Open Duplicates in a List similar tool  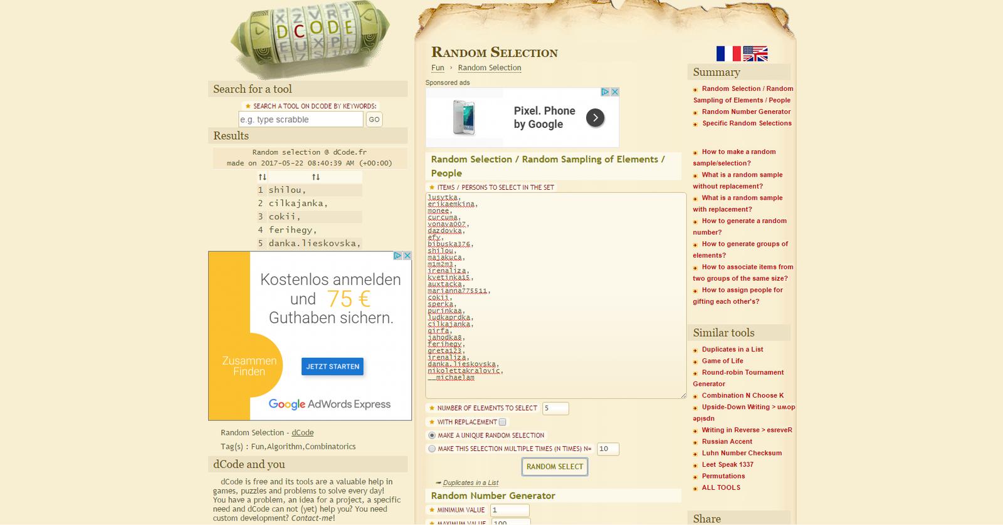click(732, 350)
